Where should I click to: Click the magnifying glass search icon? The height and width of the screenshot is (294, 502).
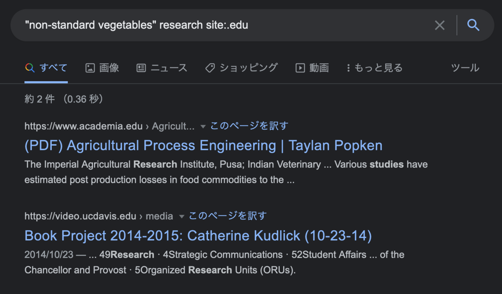point(473,26)
